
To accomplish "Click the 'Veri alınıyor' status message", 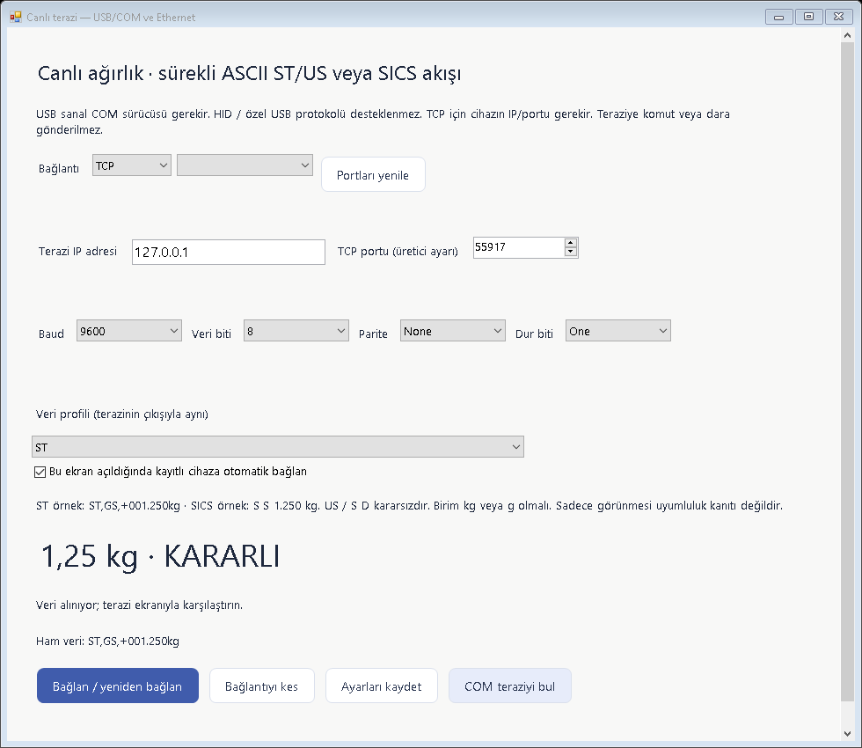I will [139, 605].
